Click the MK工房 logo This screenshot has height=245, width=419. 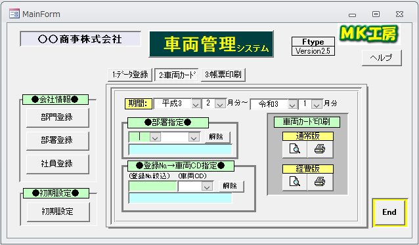pyautogui.click(x=369, y=34)
